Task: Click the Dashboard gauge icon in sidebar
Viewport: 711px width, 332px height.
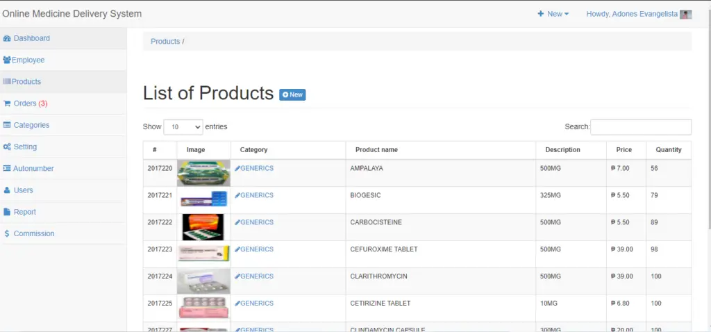Action: click(x=7, y=39)
